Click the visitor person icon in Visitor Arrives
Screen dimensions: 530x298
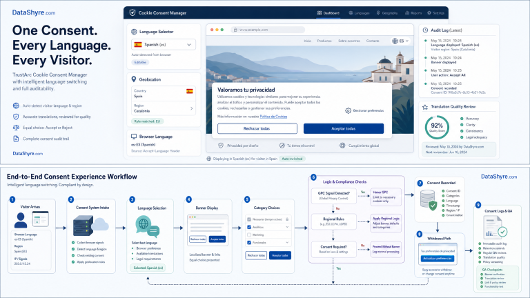click(x=21, y=220)
